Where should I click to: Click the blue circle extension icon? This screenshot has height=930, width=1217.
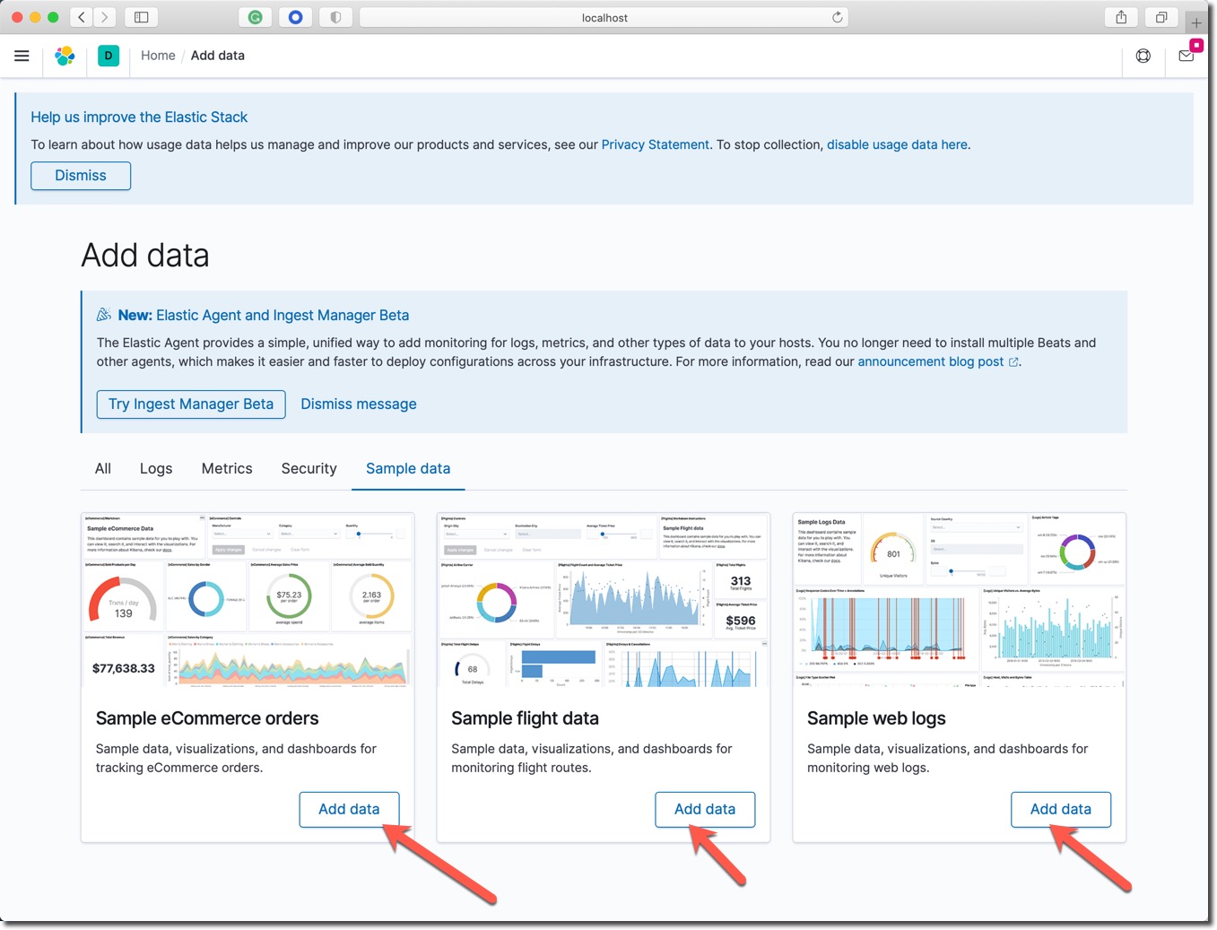click(295, 17)
